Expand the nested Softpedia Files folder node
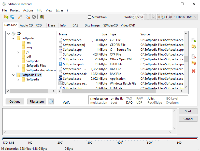The height and width of the screenshot is (151, 200). [x=18, y=66]
